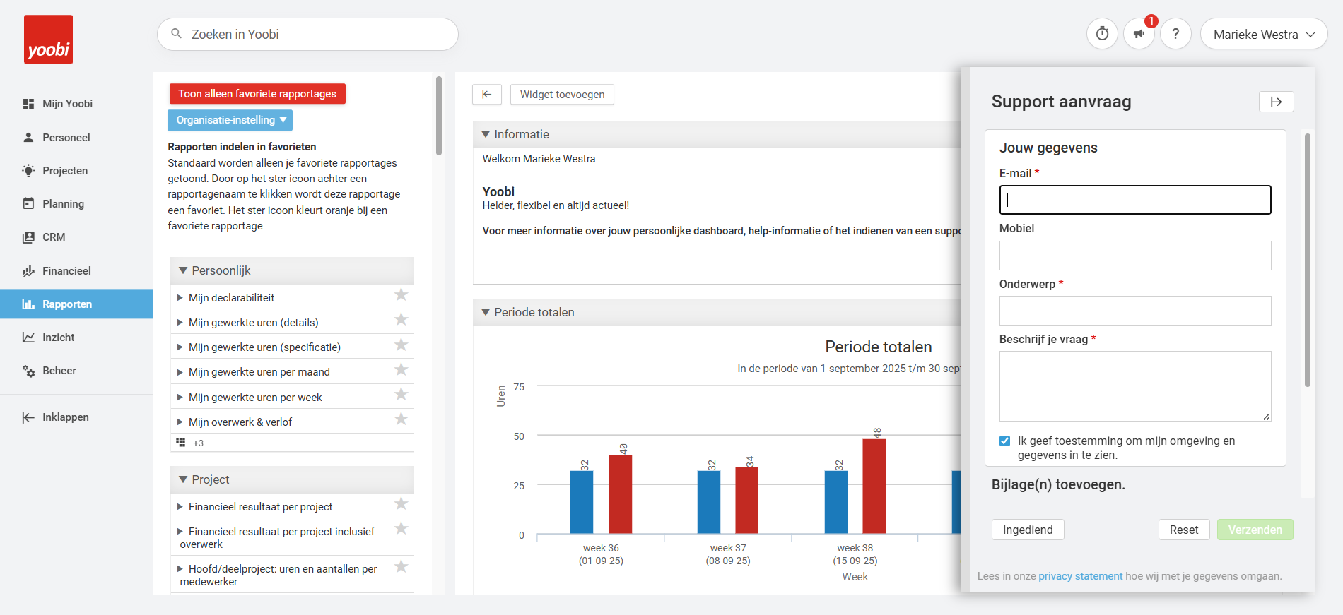Collapse the dashboard panel with arrow button

[x=487, y=95]
